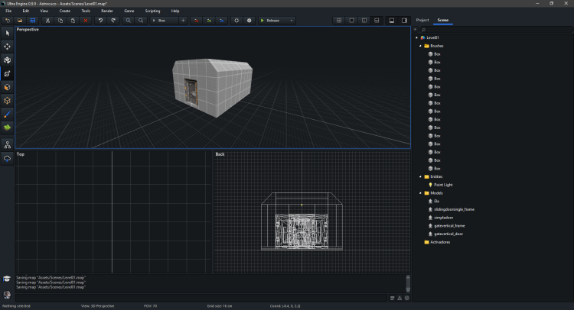Switch to four-viewport grid layout
Screen dimensions: 574x310
[x=339, y=20]
